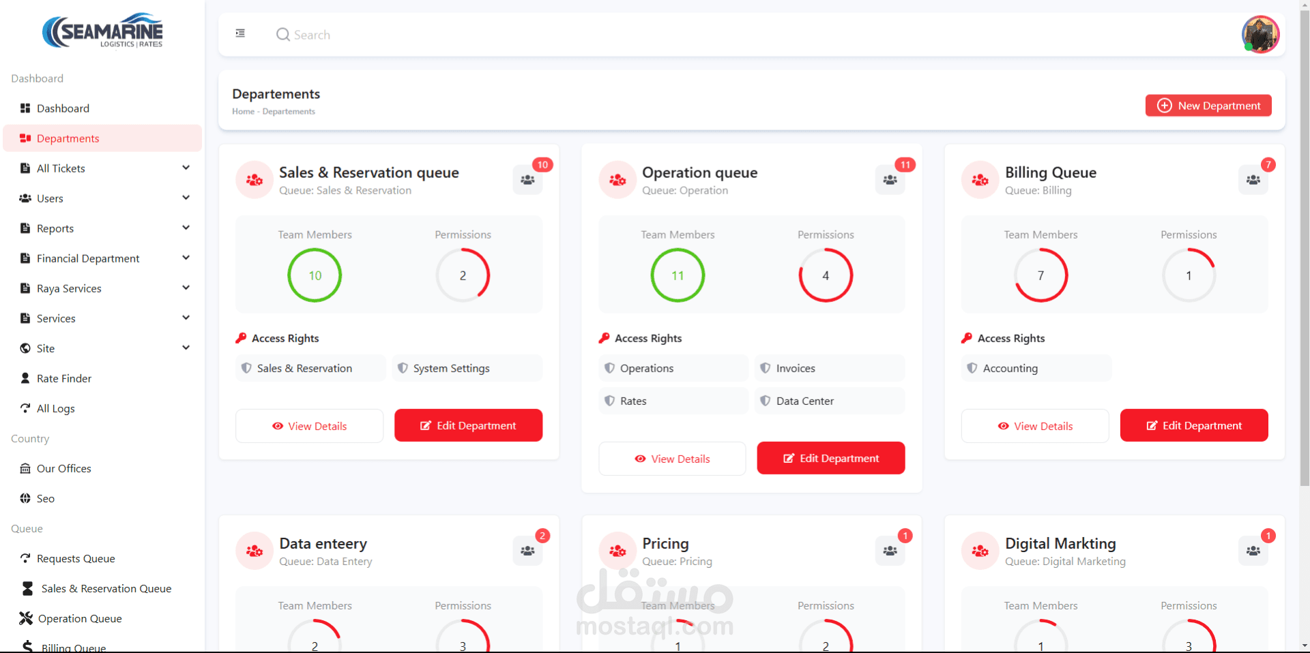The height and width of the screenshot is (653, 1310).
Task: Click the Digital Markting department icon
Action: tap(980, 551)
